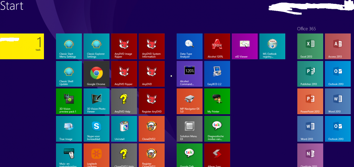Open the eID Viewer tile
Screen dimensions: 354x167
click(x=245, y=46)
